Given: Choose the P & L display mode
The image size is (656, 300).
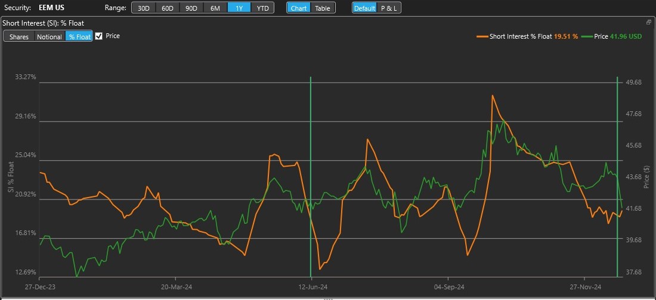Looking at the screenshot, I should pos(389,8).
